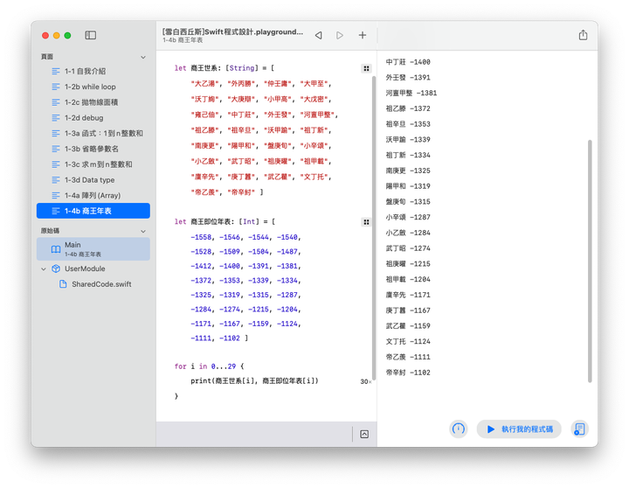The image size is (629, 488).
Task: Click the string "帝辛紂" in the code
Action: pyautogui.click(x=241, y=192)
